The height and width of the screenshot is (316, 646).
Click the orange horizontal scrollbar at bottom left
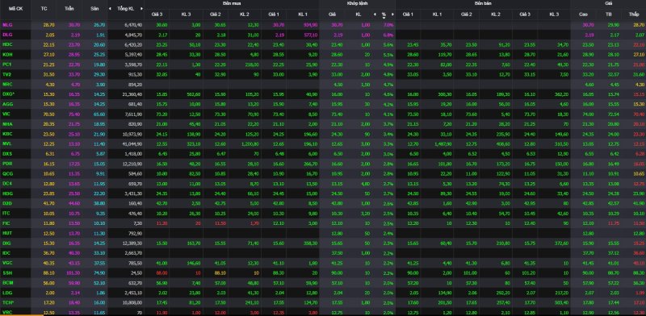tap(22, 314)
